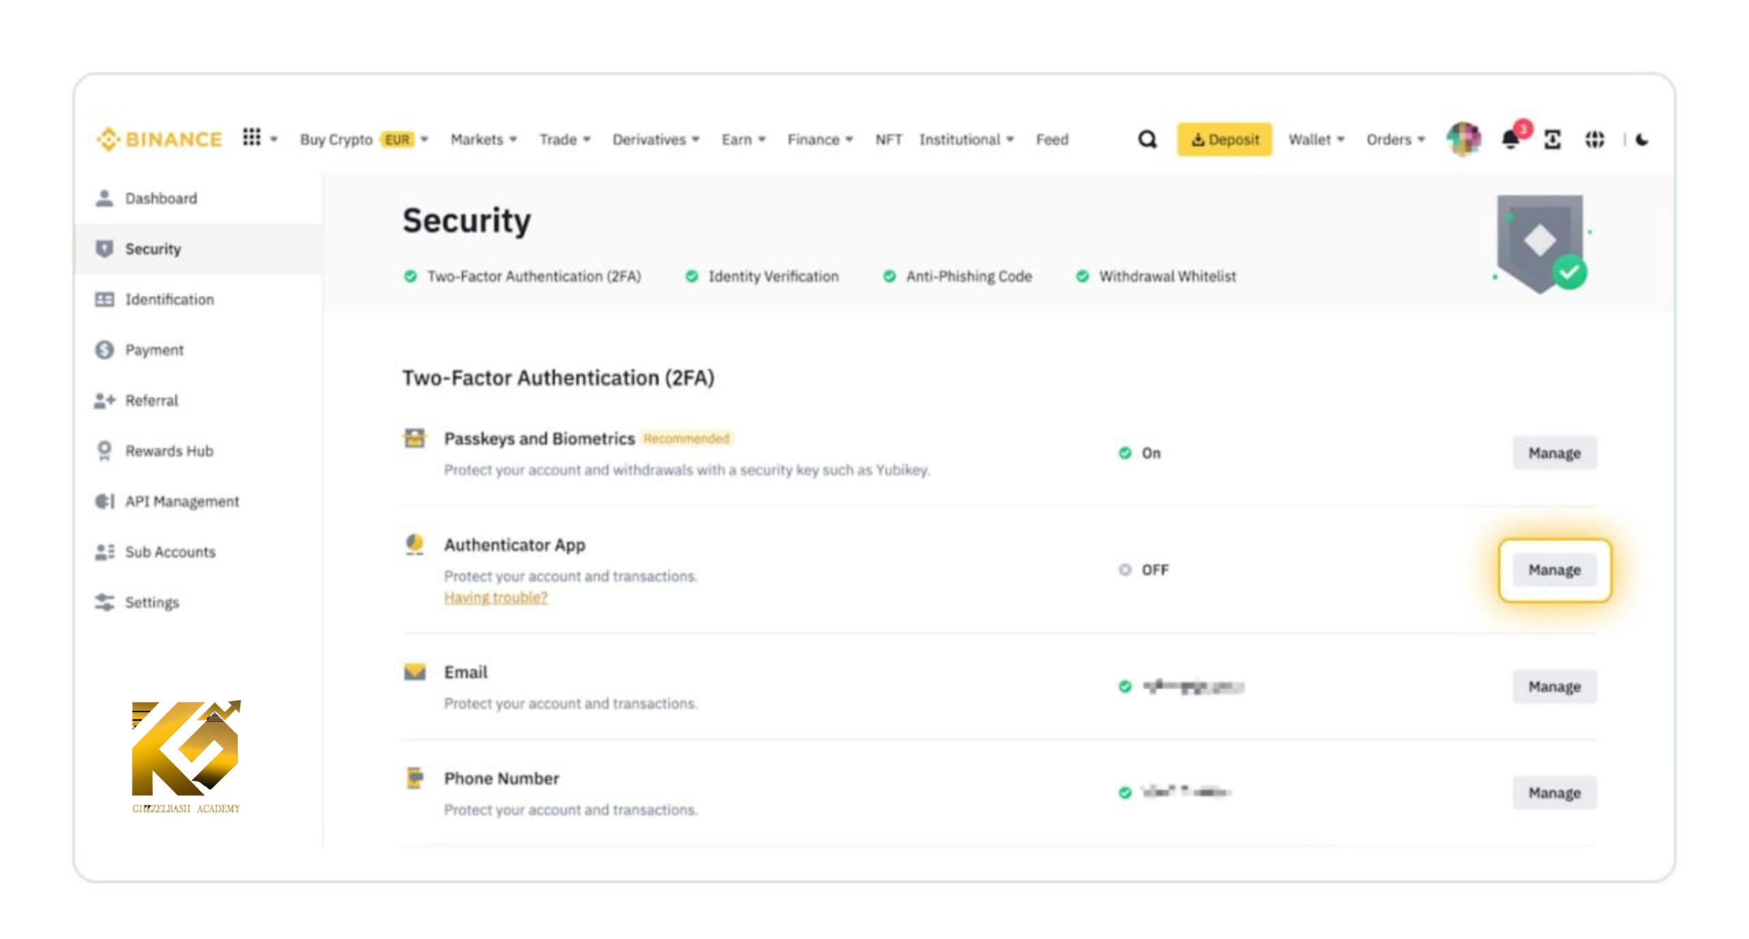Click the Email verified green checkmark

pyautogui.click(x=1125, y=687)
